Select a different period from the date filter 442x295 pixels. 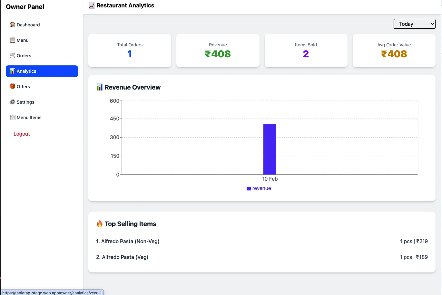pyautogui.click(x=414, y=24)
